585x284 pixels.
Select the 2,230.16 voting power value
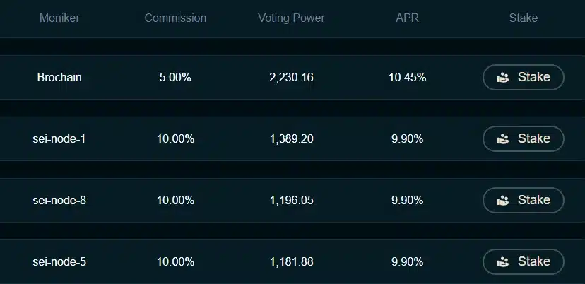291,78
